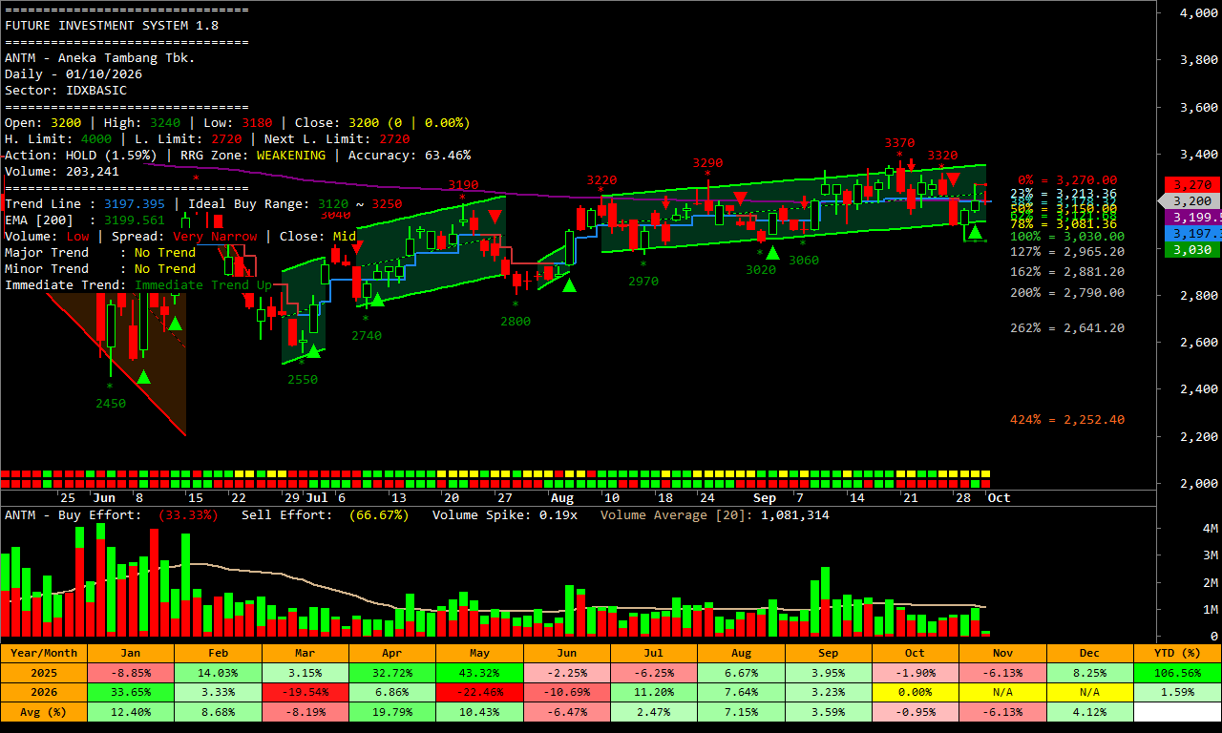Click the red arrow below the 3290 peak
This screenshot has height=733, width=1222.
pyautogui.click(x=740, y=198)
